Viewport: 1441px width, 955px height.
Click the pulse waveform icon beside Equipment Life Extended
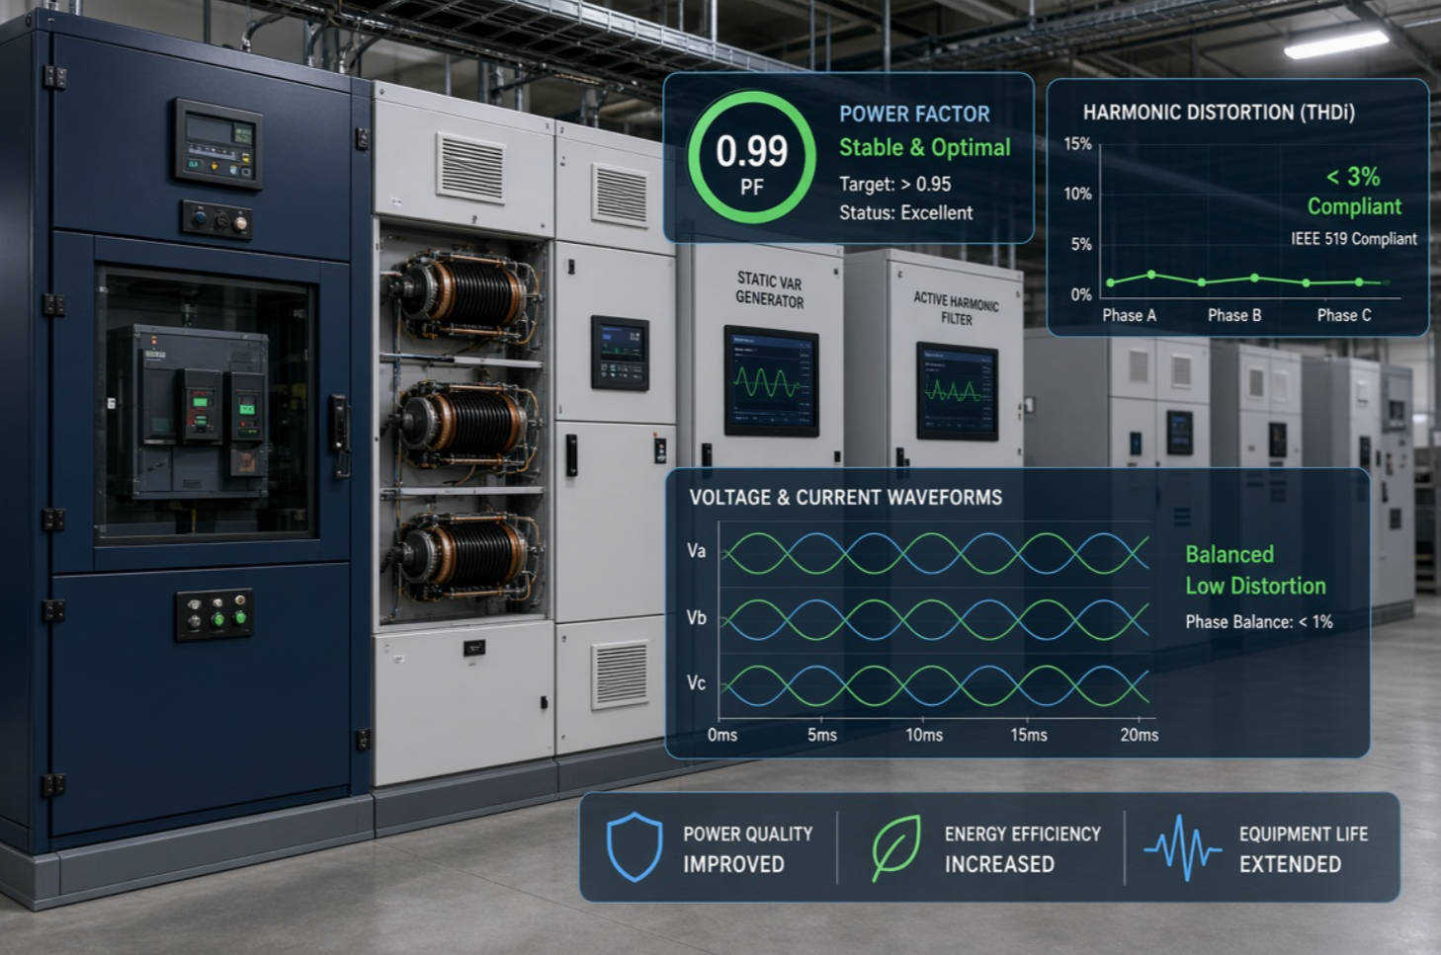(x=1182, y=847)
